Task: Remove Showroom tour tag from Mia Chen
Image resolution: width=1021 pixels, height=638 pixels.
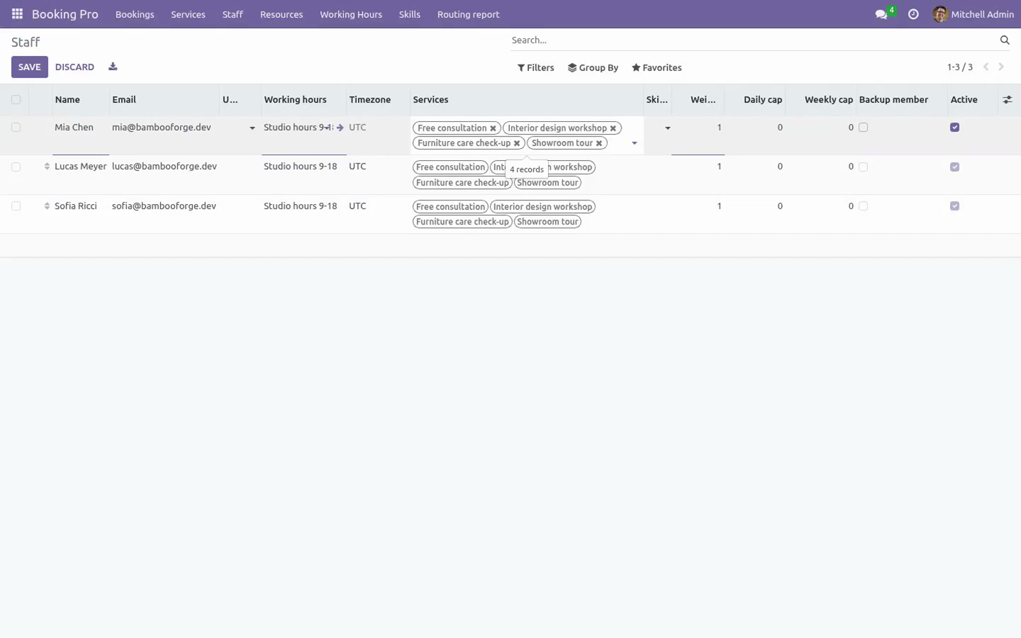Action: coord(599,144)
